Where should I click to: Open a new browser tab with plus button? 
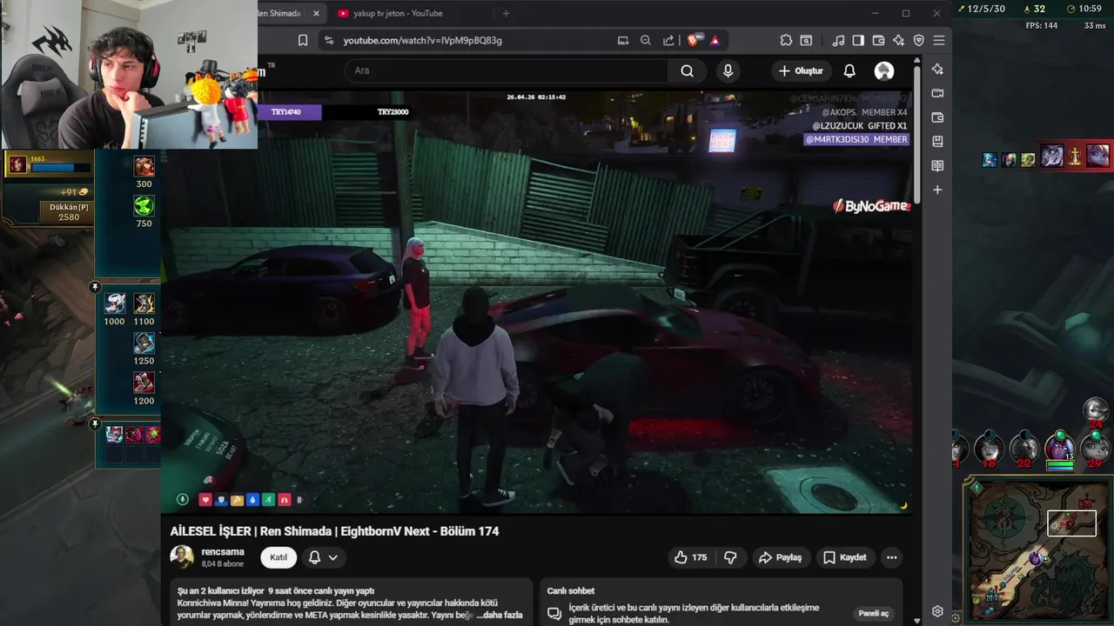[506, 13]
